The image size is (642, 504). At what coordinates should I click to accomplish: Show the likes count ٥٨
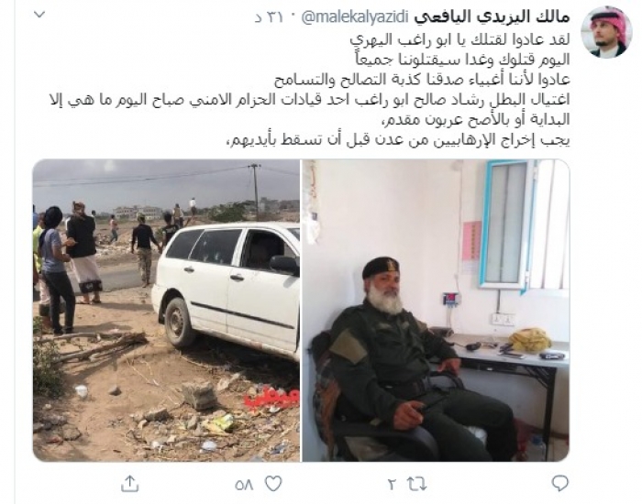pyautogui.click(x=245, y=485)
